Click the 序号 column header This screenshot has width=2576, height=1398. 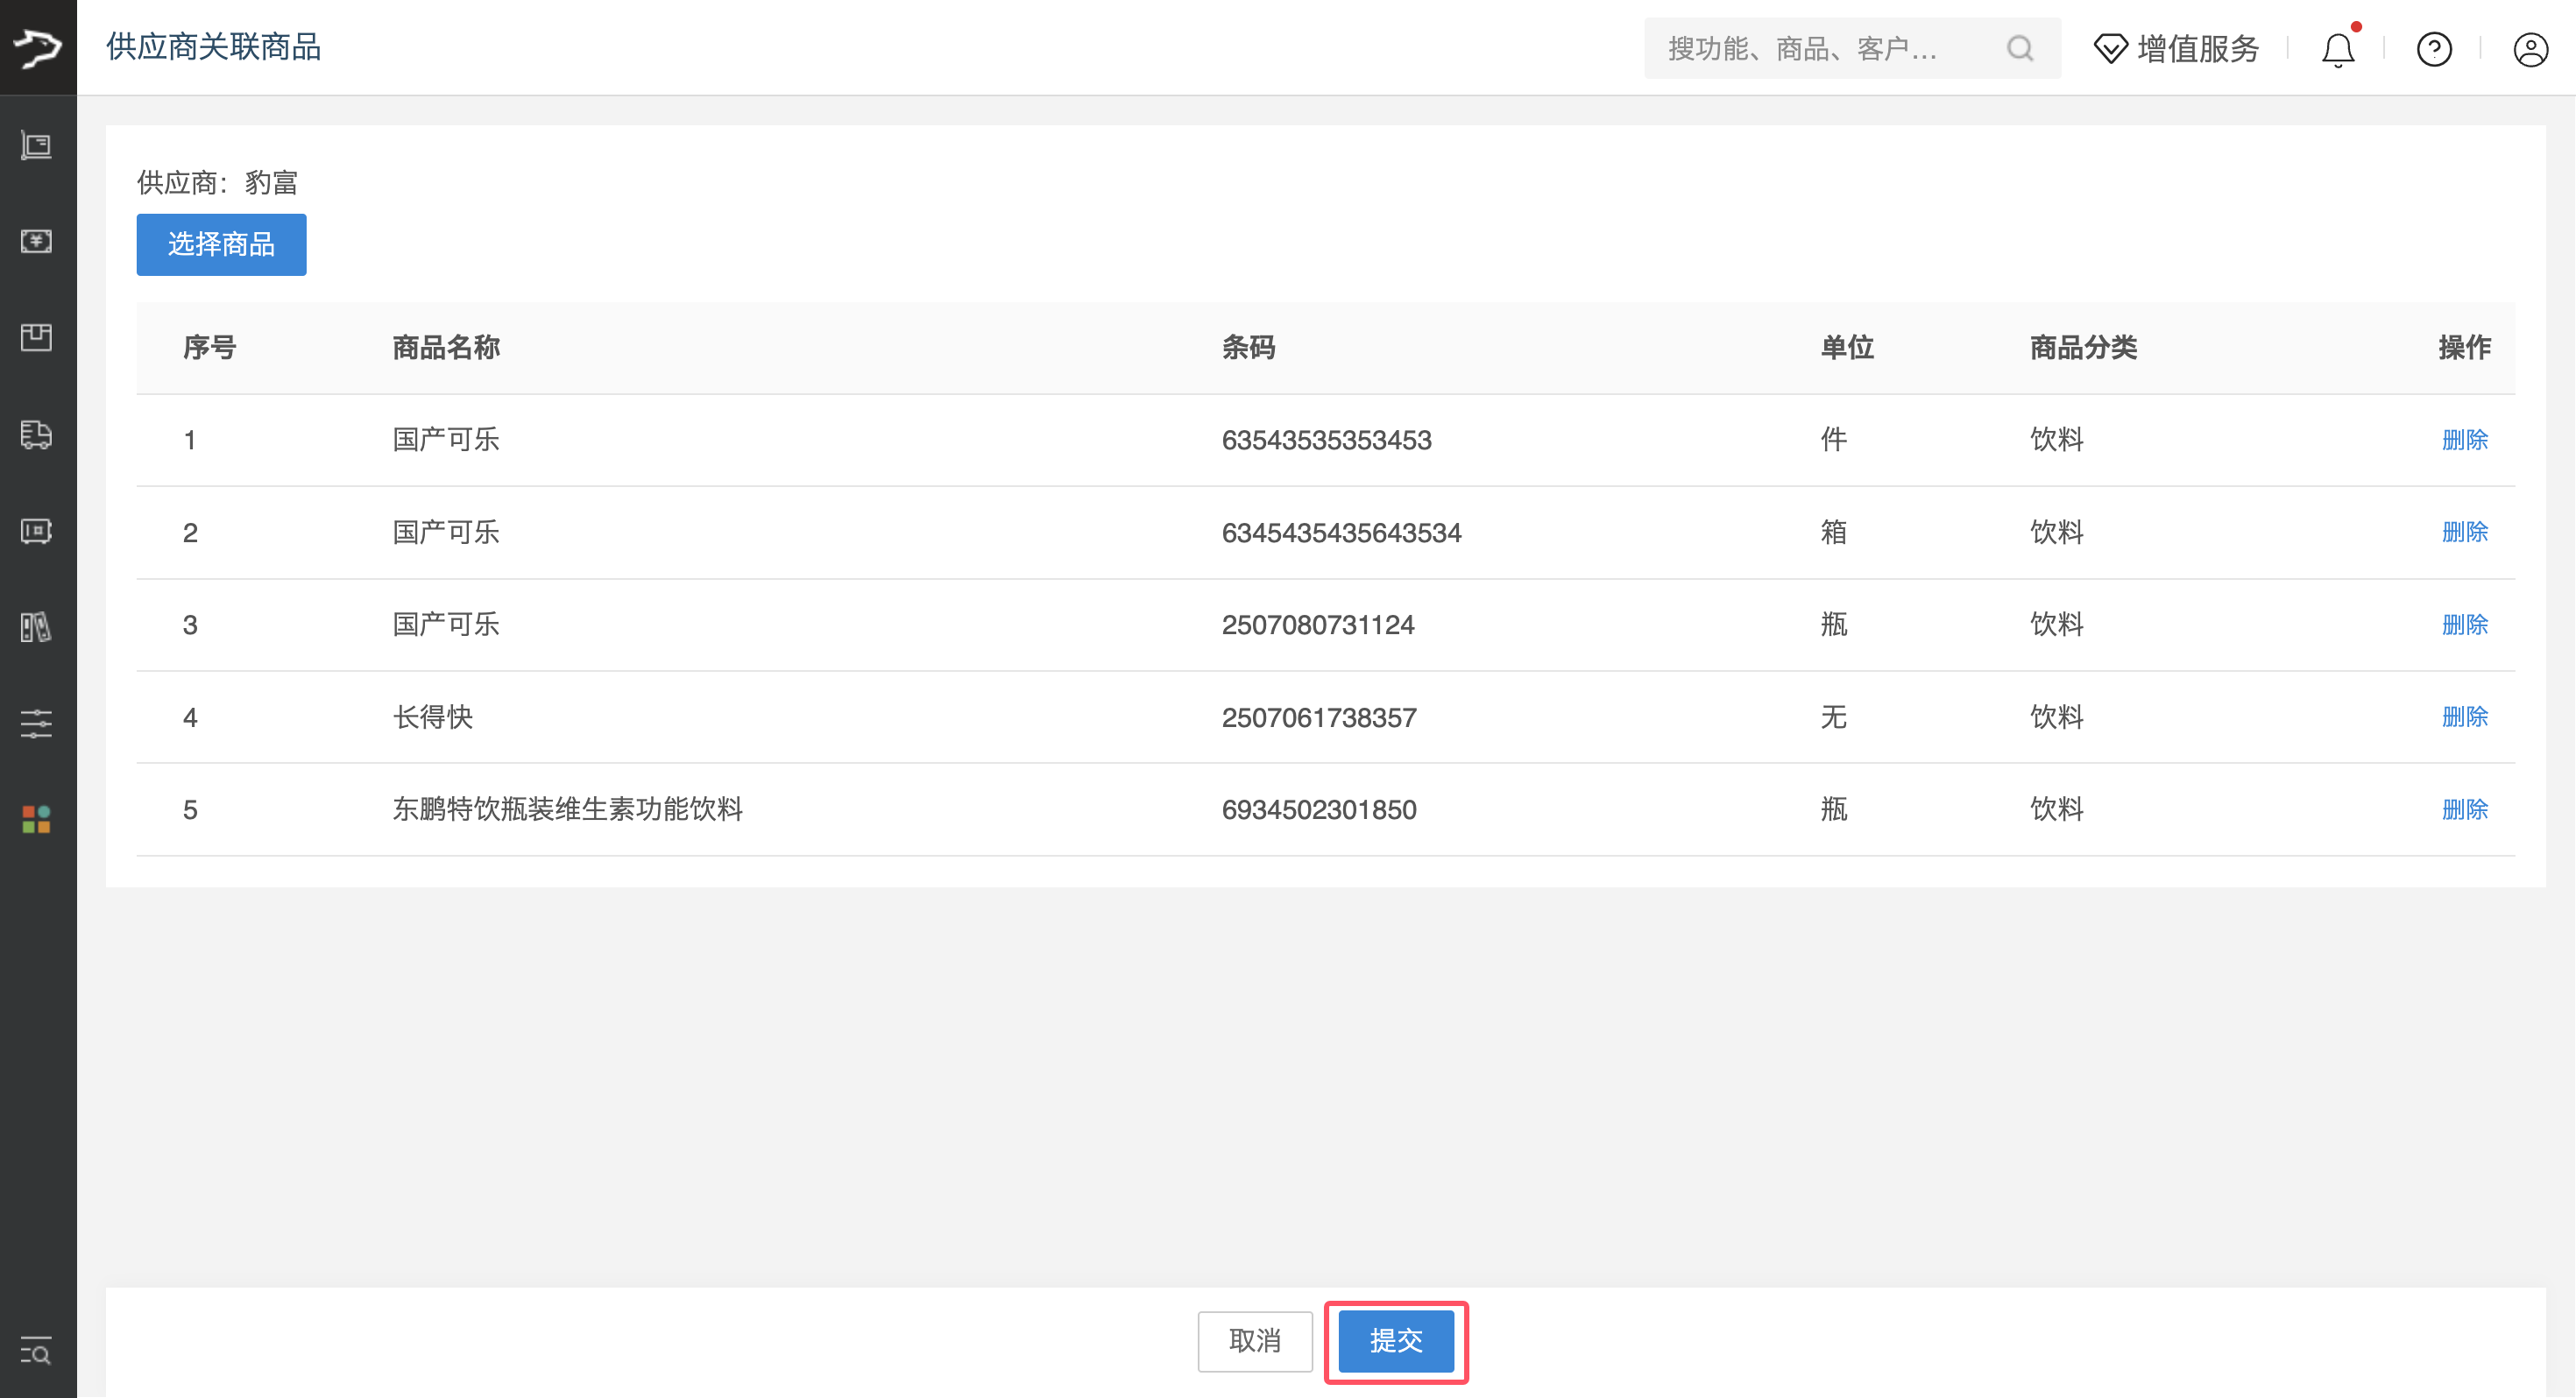[209, 348]
